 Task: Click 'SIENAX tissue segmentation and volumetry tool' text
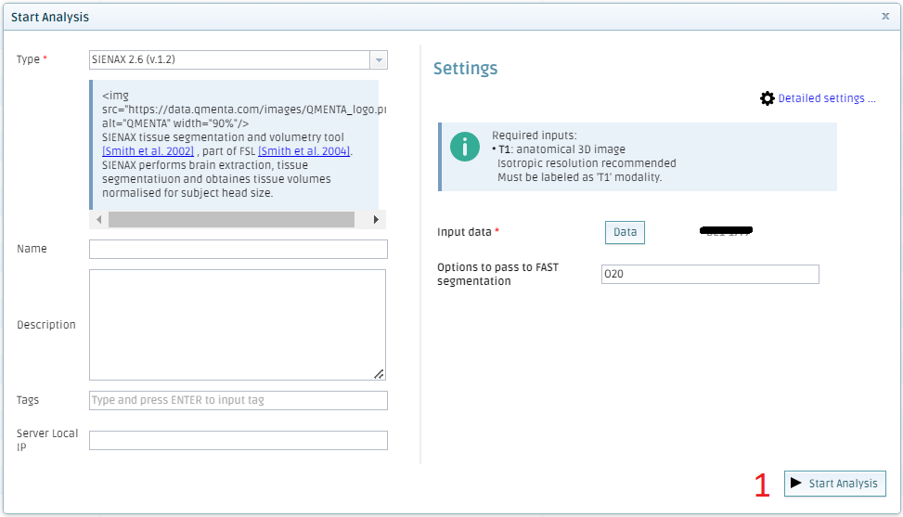pos(223,137)
